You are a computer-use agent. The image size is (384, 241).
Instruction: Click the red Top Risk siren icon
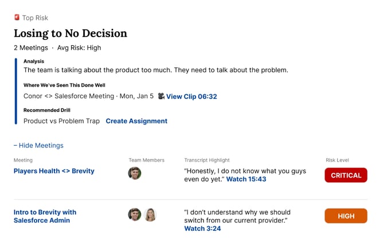pyautogui.click(x=17, y=18)
